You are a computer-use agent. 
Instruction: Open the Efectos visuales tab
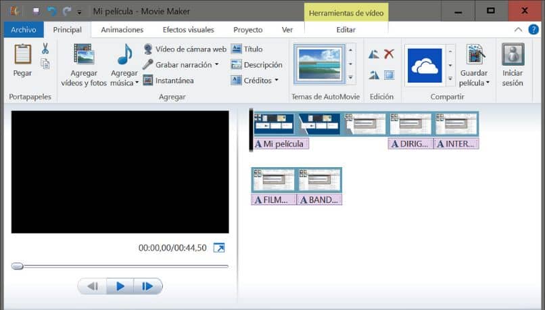(188, 30)
